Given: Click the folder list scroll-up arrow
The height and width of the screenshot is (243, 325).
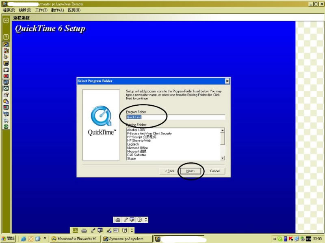Looking at the screenshot, I should coord(222,130).
